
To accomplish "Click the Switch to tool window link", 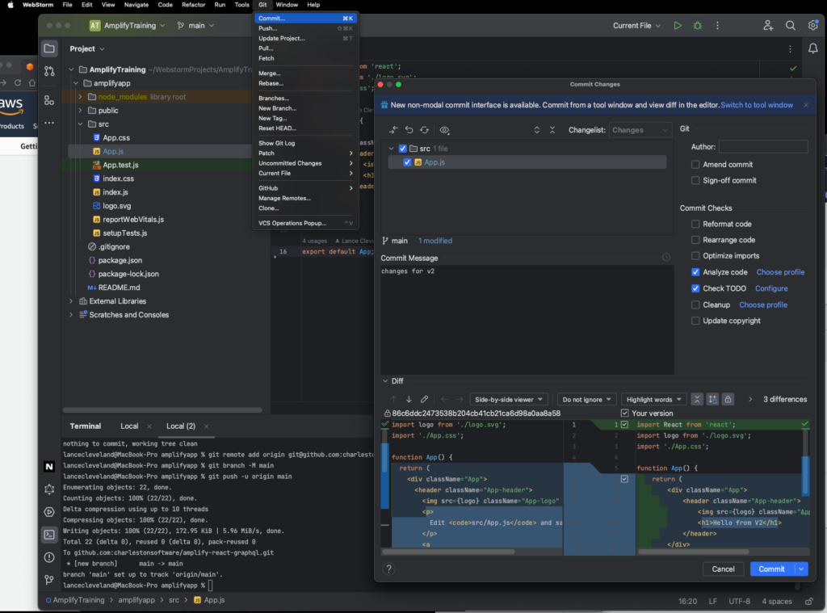I will pyautogui.click(x=757, y=105).
